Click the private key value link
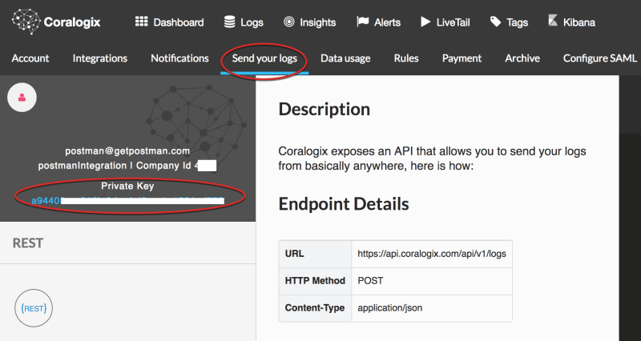This screenshot has width=641, height=341. [127, 200]
